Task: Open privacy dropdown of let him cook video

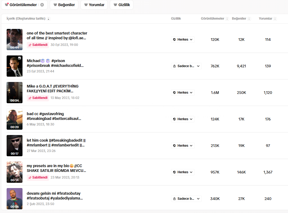Action: pos(183,146)
